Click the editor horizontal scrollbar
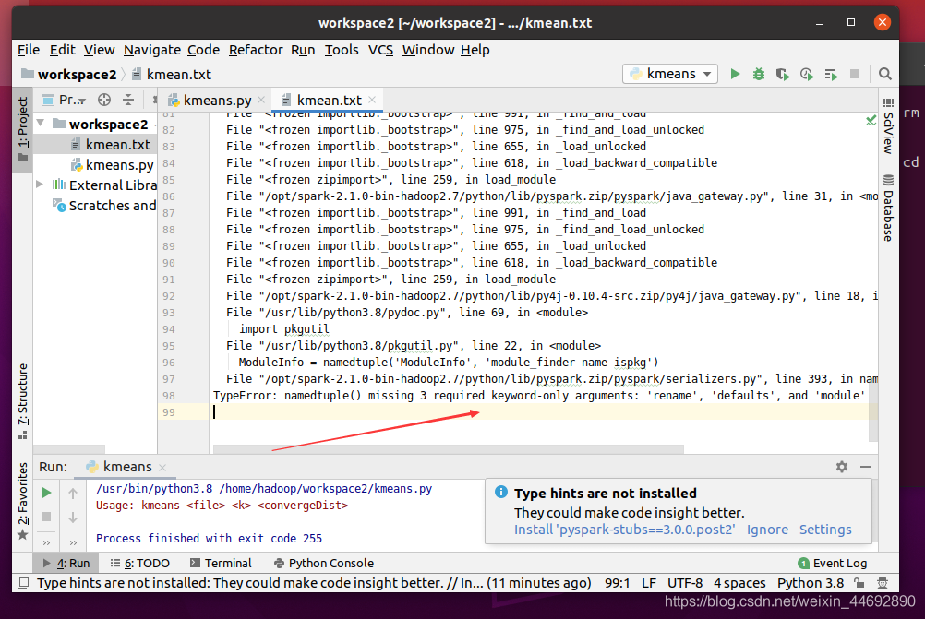925x619 pixels. (449, 449)
